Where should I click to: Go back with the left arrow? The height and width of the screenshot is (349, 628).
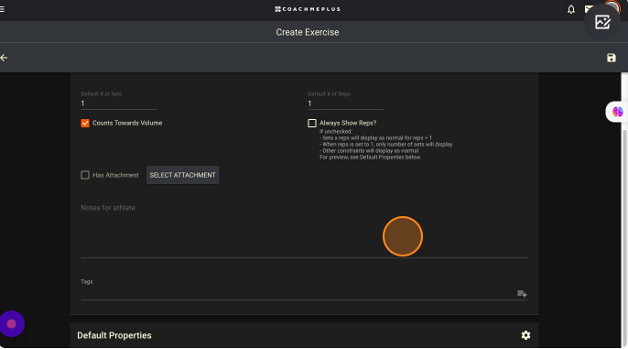pyautogui.click(x=4, y=58)
